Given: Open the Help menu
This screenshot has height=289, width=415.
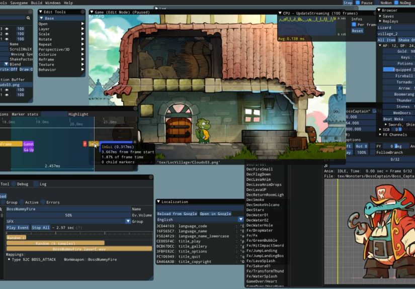Looking at the screenshot, I should [68, 3].
